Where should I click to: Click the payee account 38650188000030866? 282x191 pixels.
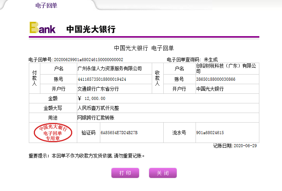tap(216, 79)
